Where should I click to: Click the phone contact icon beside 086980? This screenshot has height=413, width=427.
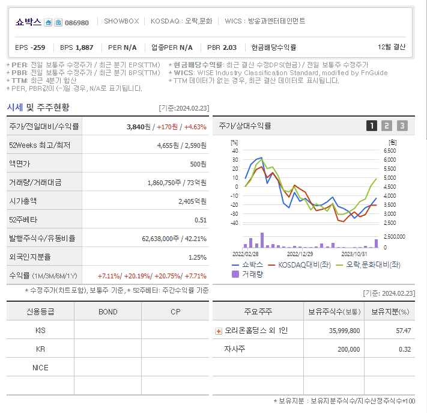(x=58, y=22)
